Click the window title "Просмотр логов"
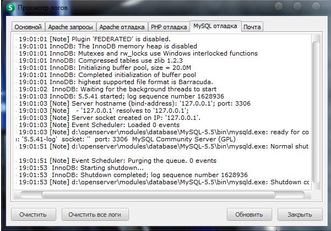Screen dimensions: 331x231 pyautogui.click(x=42, y=8)
